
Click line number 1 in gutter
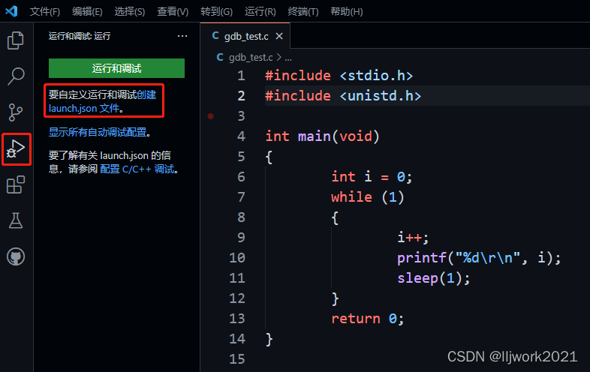[241, 76]
